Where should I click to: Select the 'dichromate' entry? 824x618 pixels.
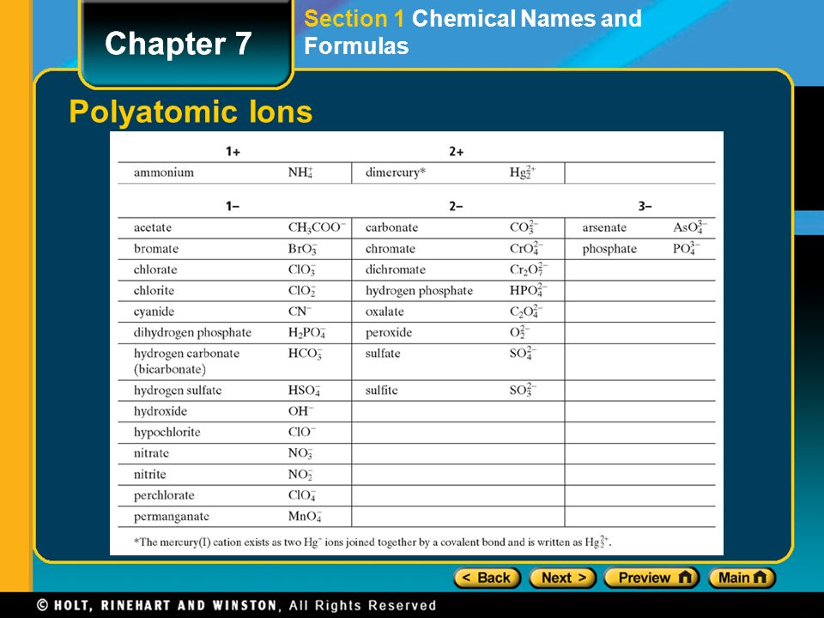click(x=395, y=270)
